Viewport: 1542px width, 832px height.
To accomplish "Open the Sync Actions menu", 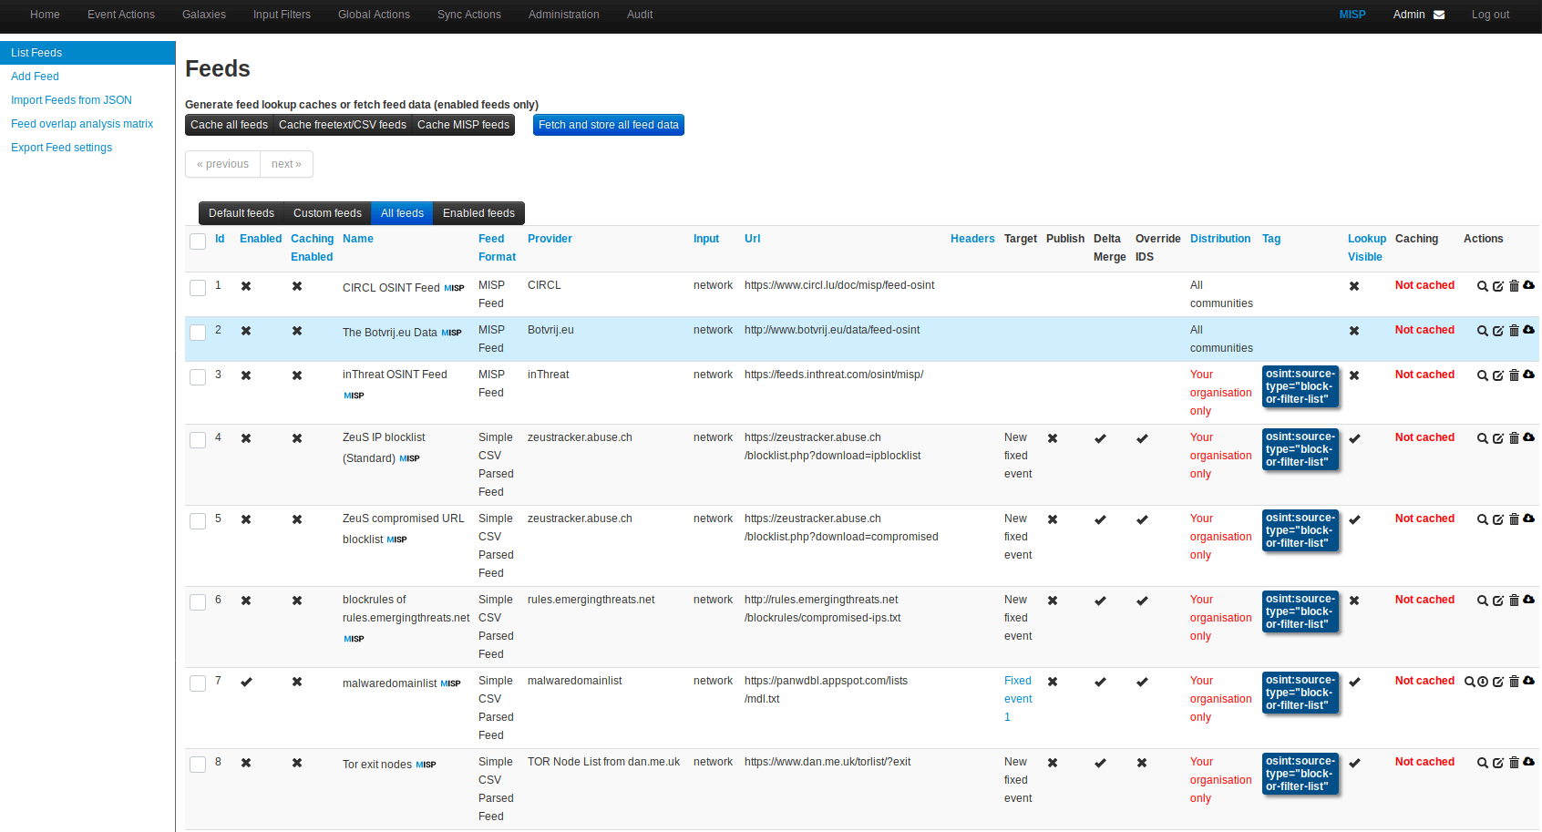I will click(x=469, y=15).
